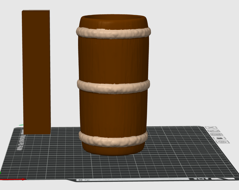Select the top rope band on barrel
239x190 pixels.
click(114, 33)
